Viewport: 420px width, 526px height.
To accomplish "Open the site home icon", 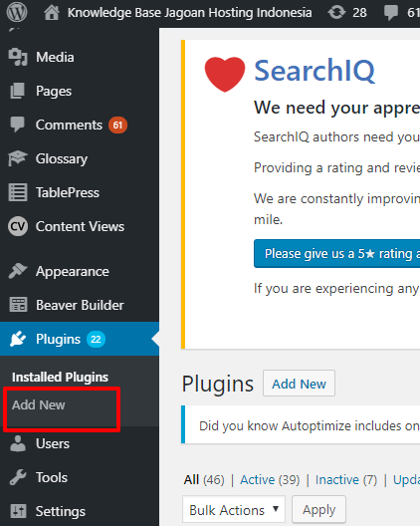I will click(x=52, y=13).
